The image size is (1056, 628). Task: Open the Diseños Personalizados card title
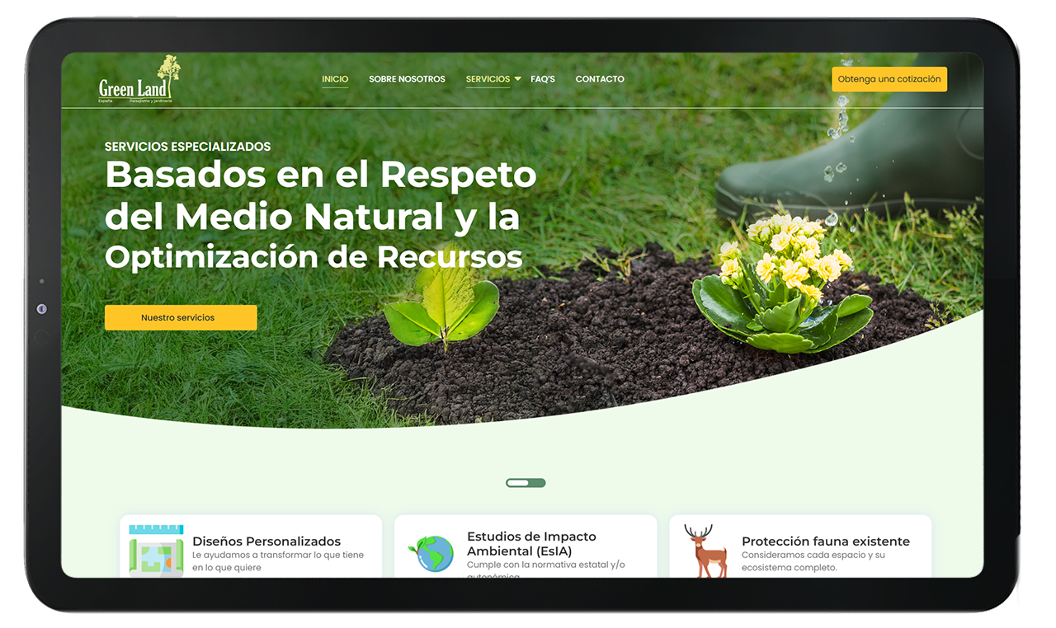266,541
